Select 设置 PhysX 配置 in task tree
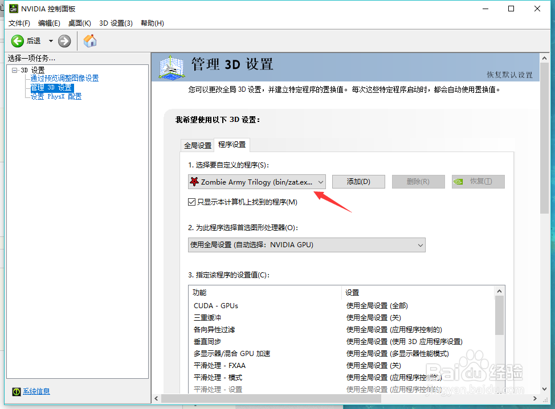The height and width of the screenshot is (409, 555). click(56, 96)
